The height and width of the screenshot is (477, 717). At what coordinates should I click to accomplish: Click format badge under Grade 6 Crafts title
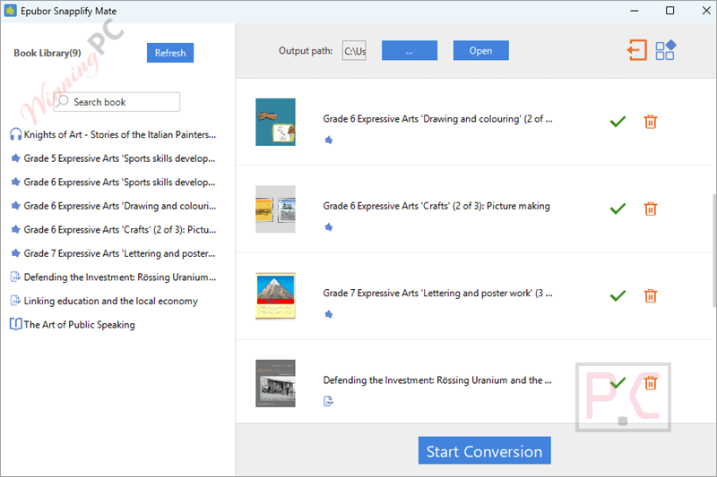pos(328,227)
